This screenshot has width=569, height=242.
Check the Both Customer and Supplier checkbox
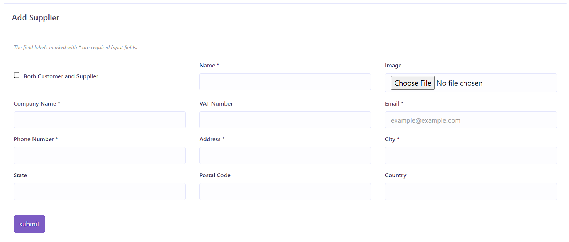coord(16,75)
